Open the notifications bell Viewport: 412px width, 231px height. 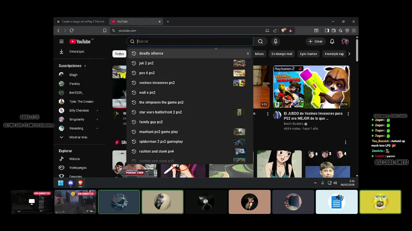tap(332, 41)
